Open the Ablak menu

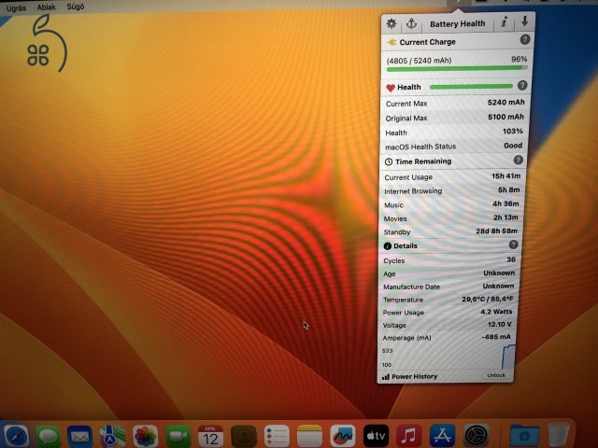46,7
